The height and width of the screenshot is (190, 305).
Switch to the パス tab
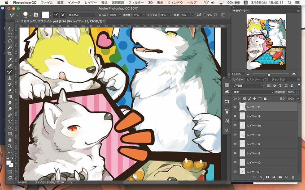click(x=266, y=80)
